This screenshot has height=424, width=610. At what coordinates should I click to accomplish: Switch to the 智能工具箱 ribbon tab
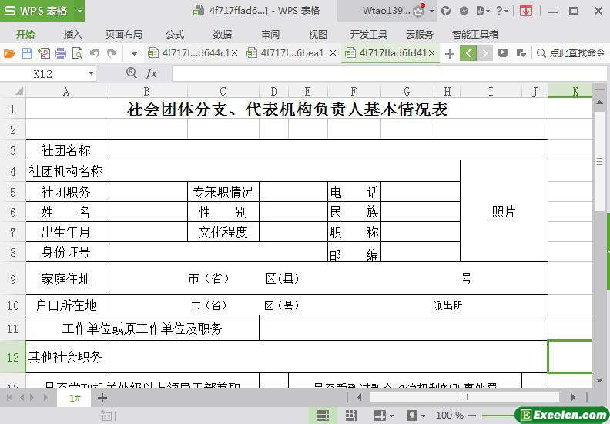click(475, 34)
